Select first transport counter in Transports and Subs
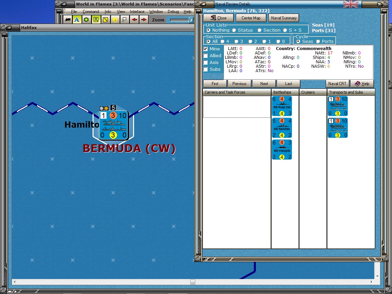The image size is (392, 294). tap(338, 106)
